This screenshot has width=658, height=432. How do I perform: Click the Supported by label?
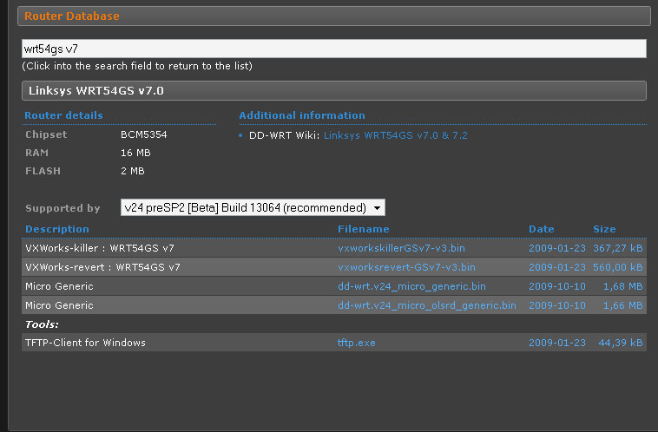pos(63,208)
